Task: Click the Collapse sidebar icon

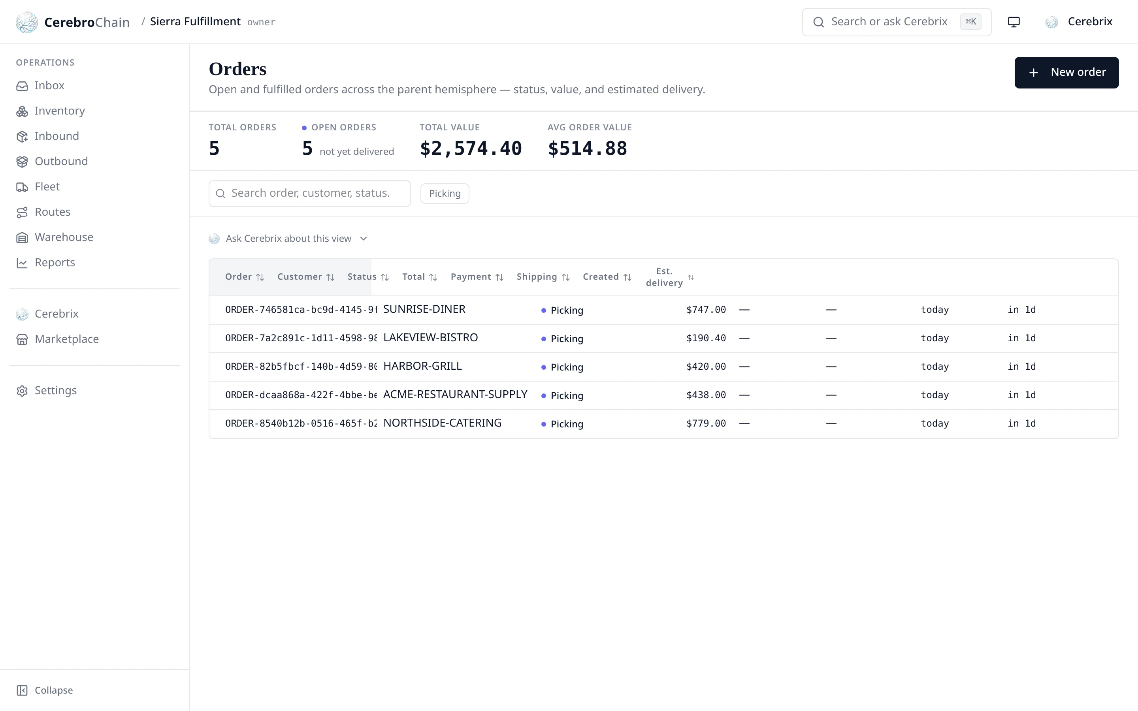Action: click(22, 690)
